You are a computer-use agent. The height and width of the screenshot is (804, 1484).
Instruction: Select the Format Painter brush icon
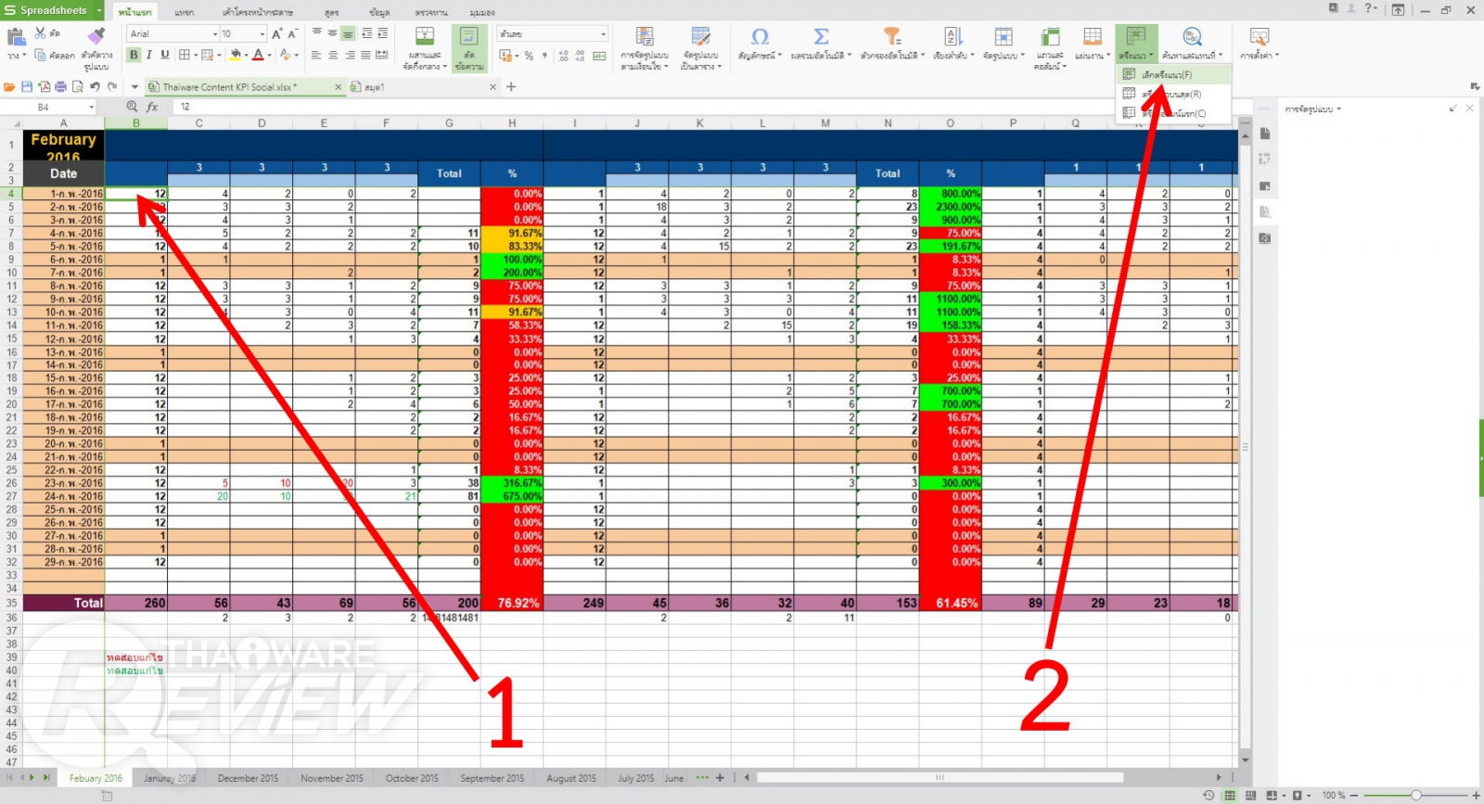(x=96, y=36)
